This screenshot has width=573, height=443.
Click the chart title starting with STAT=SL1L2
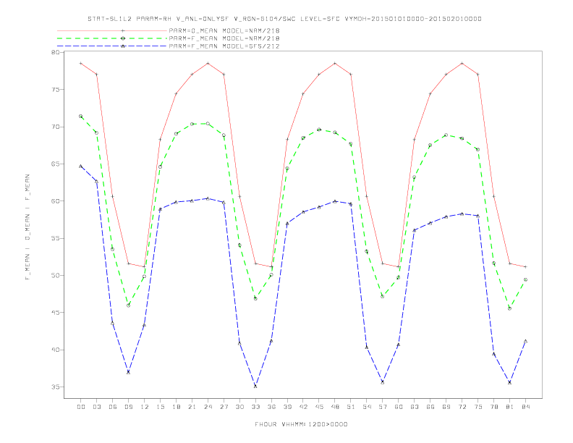284,19
